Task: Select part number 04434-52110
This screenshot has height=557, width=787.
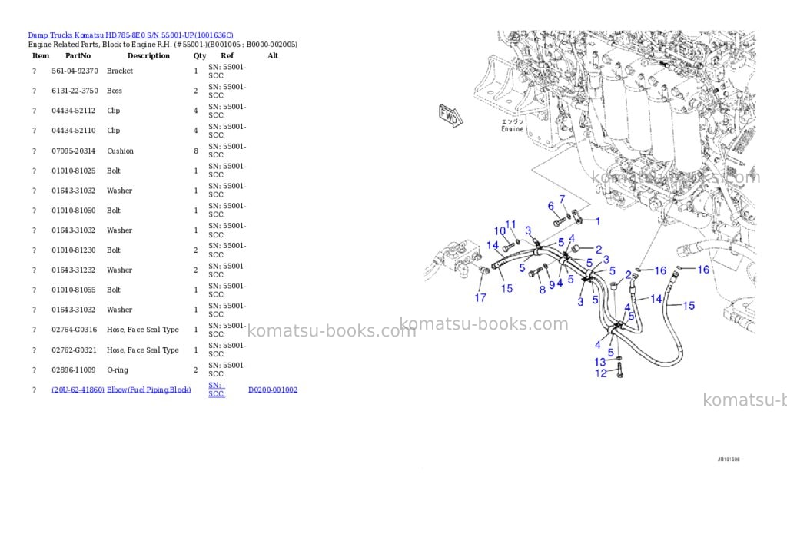Action: click(x=73, y=131)
